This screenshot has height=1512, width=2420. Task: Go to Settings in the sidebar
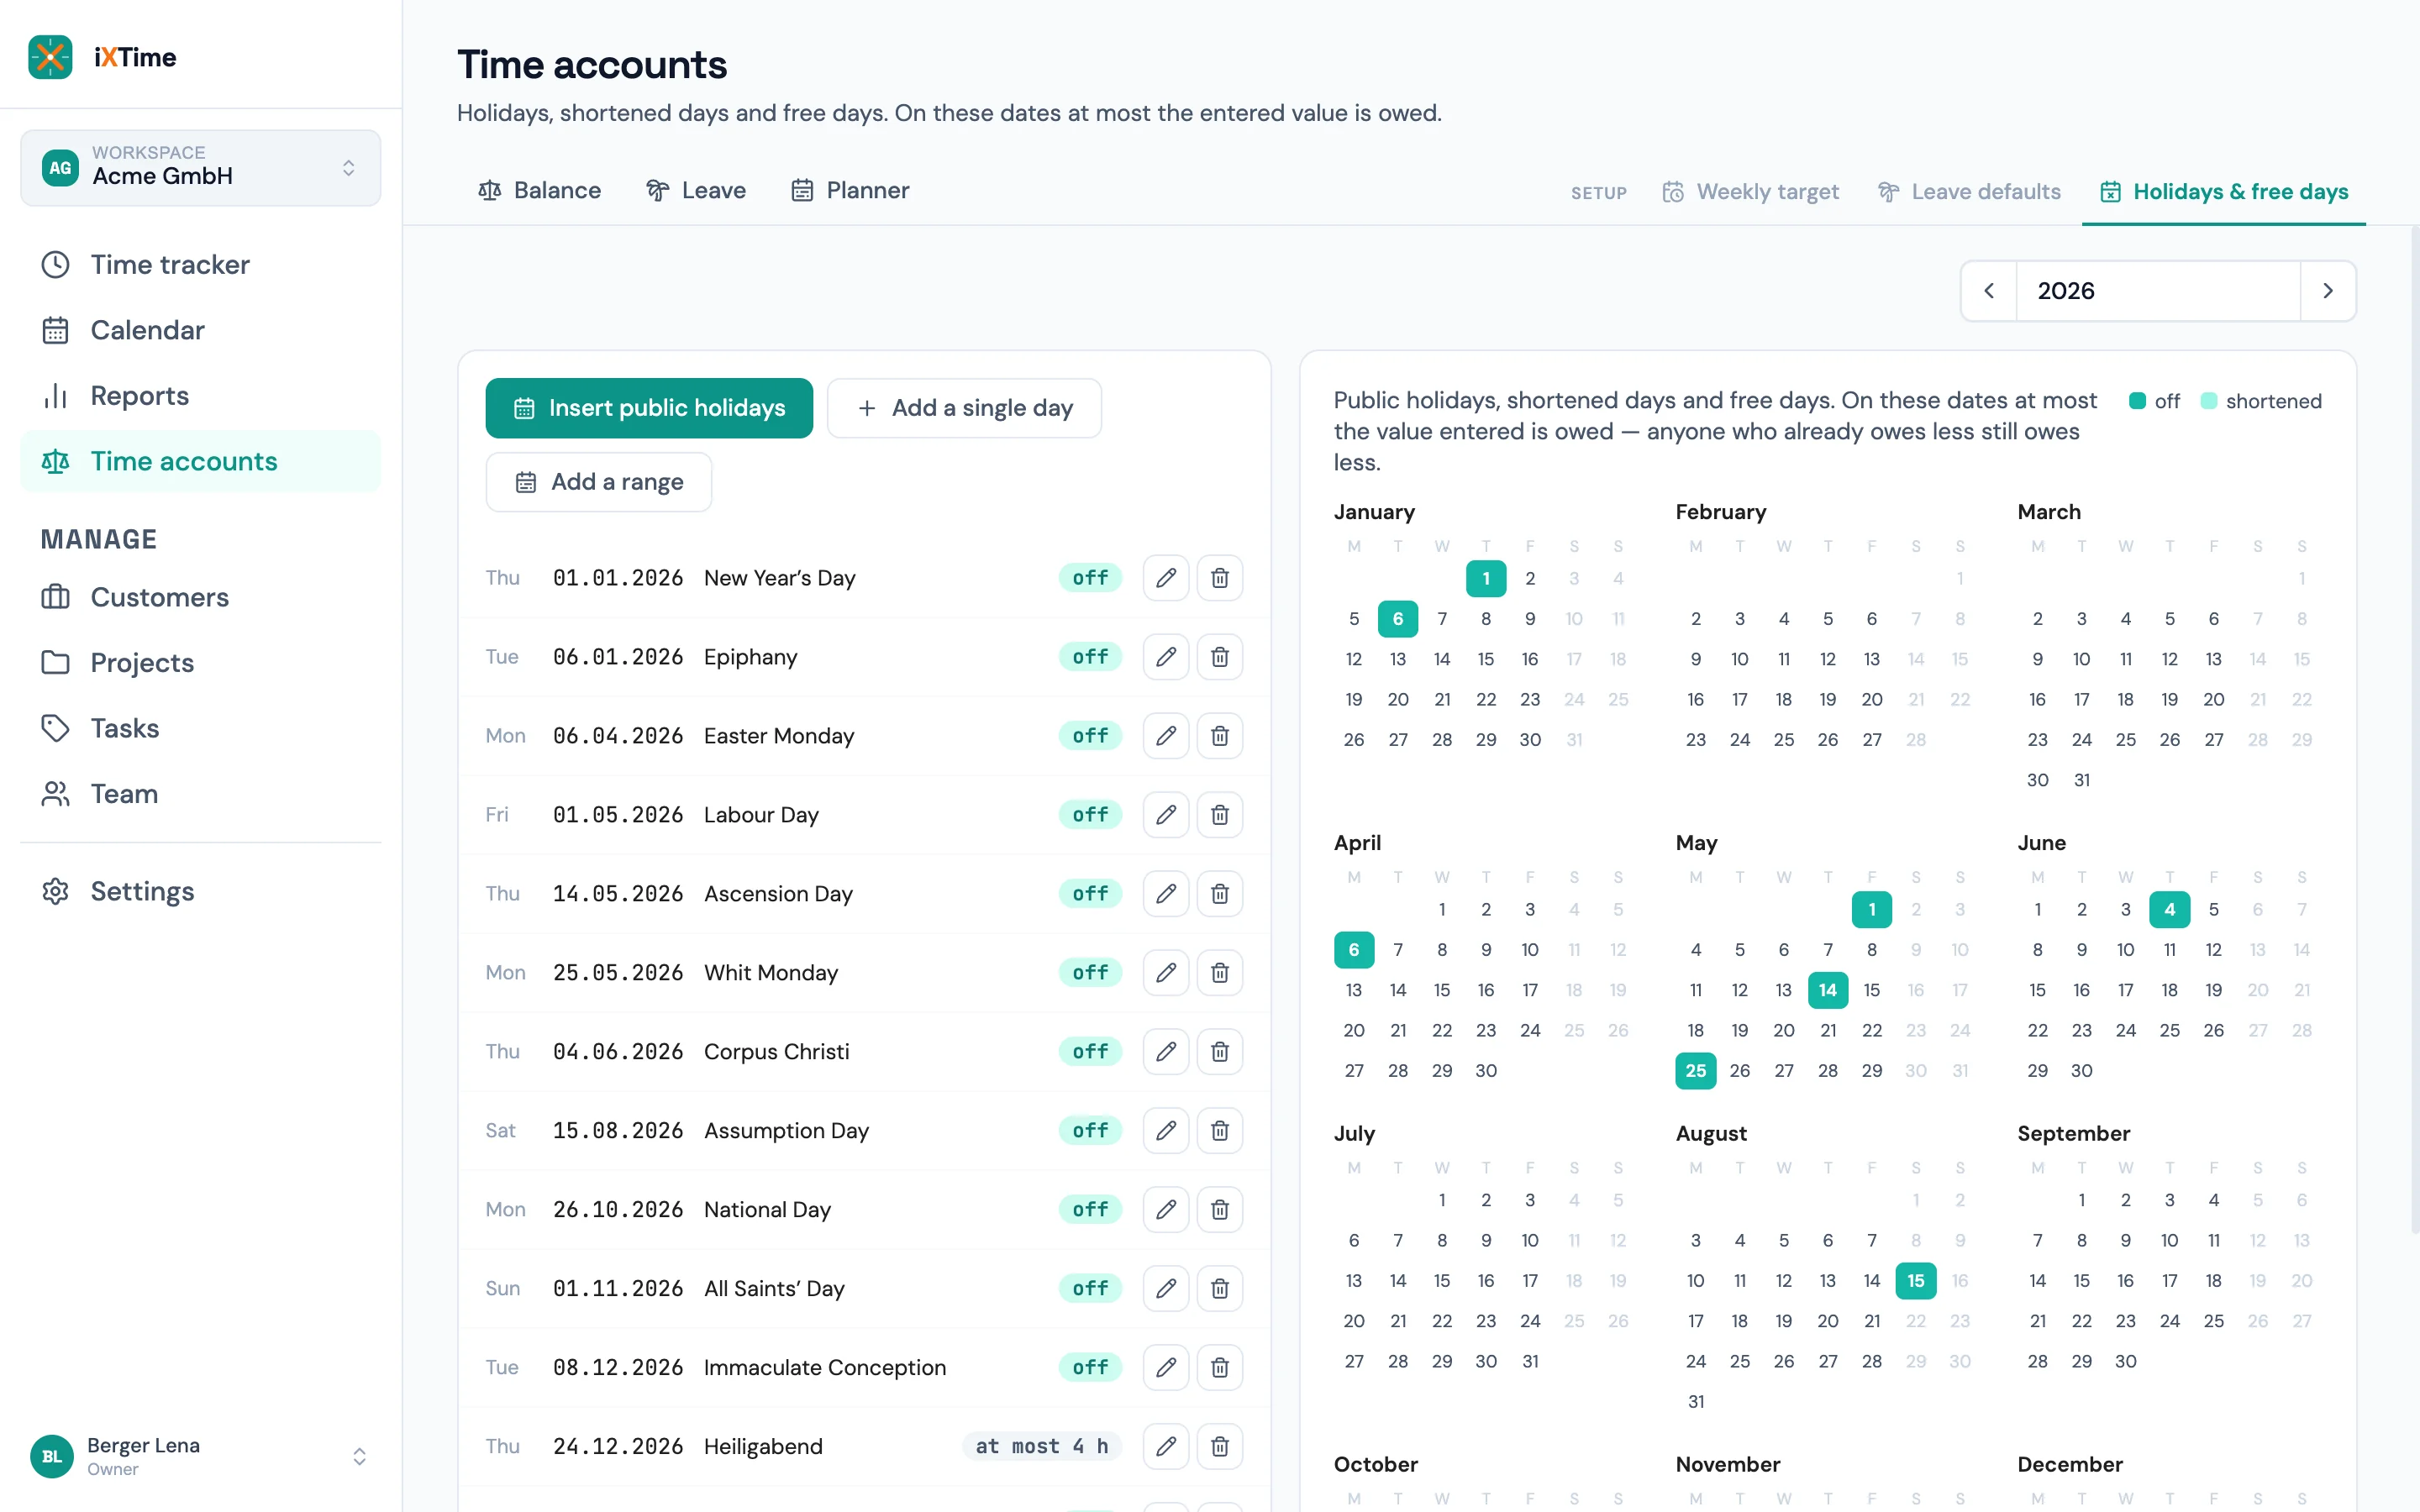coord(200,891)
